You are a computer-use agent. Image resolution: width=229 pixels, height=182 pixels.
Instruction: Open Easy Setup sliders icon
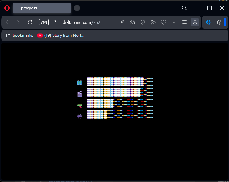point(184,22)
